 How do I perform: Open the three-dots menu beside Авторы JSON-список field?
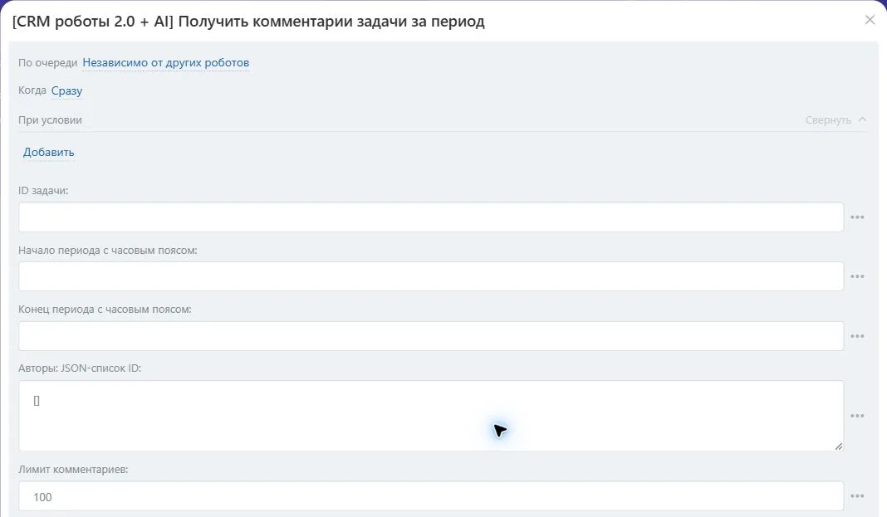(857, 416)
